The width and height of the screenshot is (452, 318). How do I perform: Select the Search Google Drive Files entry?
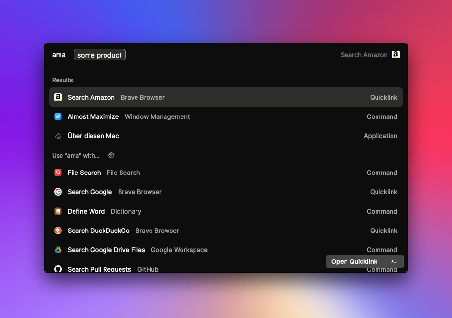[194, 250]
